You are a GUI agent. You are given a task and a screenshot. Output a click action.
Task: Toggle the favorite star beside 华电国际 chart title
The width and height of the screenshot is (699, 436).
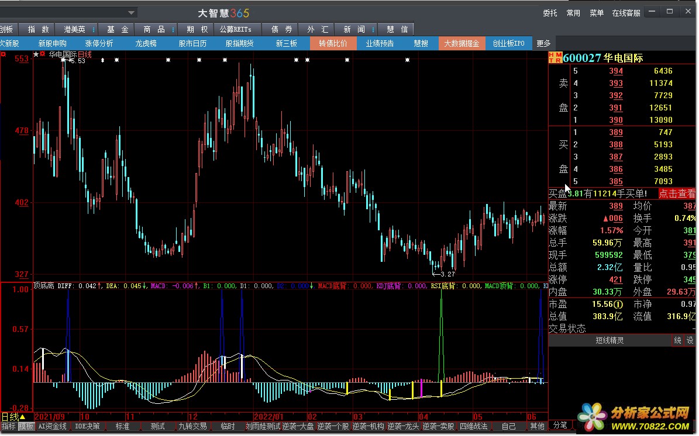click(36, 54)
